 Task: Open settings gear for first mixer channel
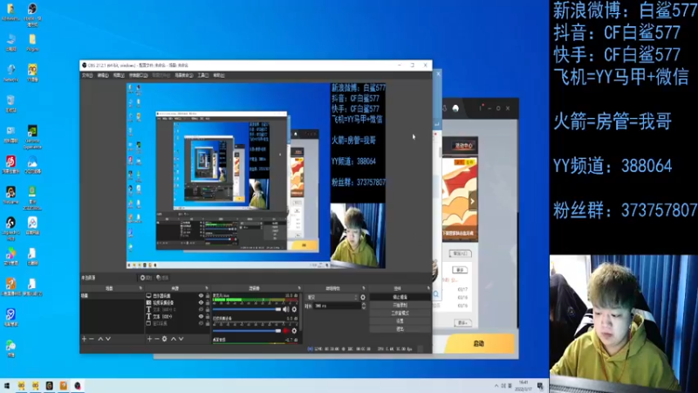click(x=294, y=309)
